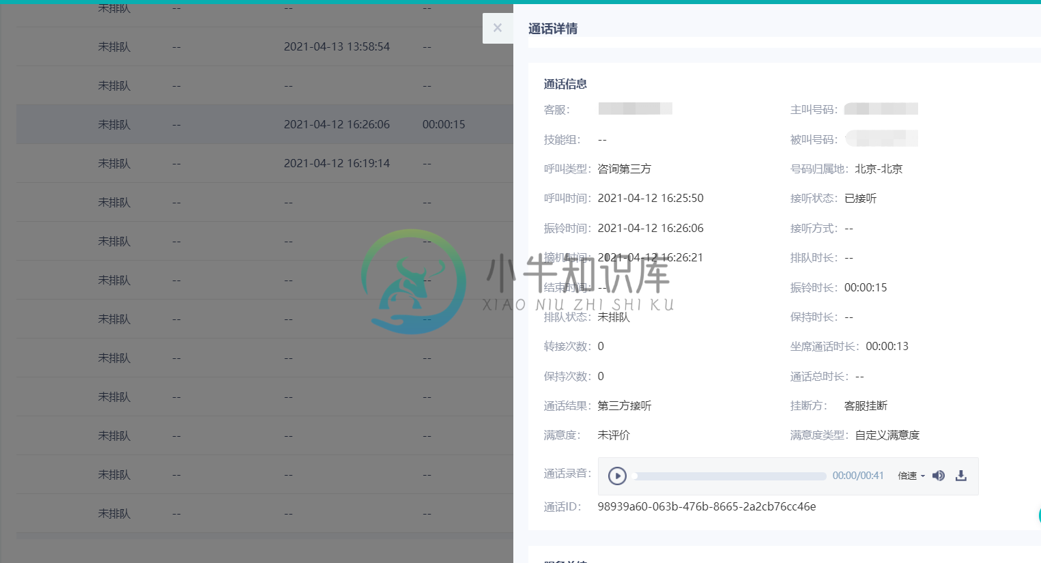
Task: Mute the recording volume icon
Action: 939,476
